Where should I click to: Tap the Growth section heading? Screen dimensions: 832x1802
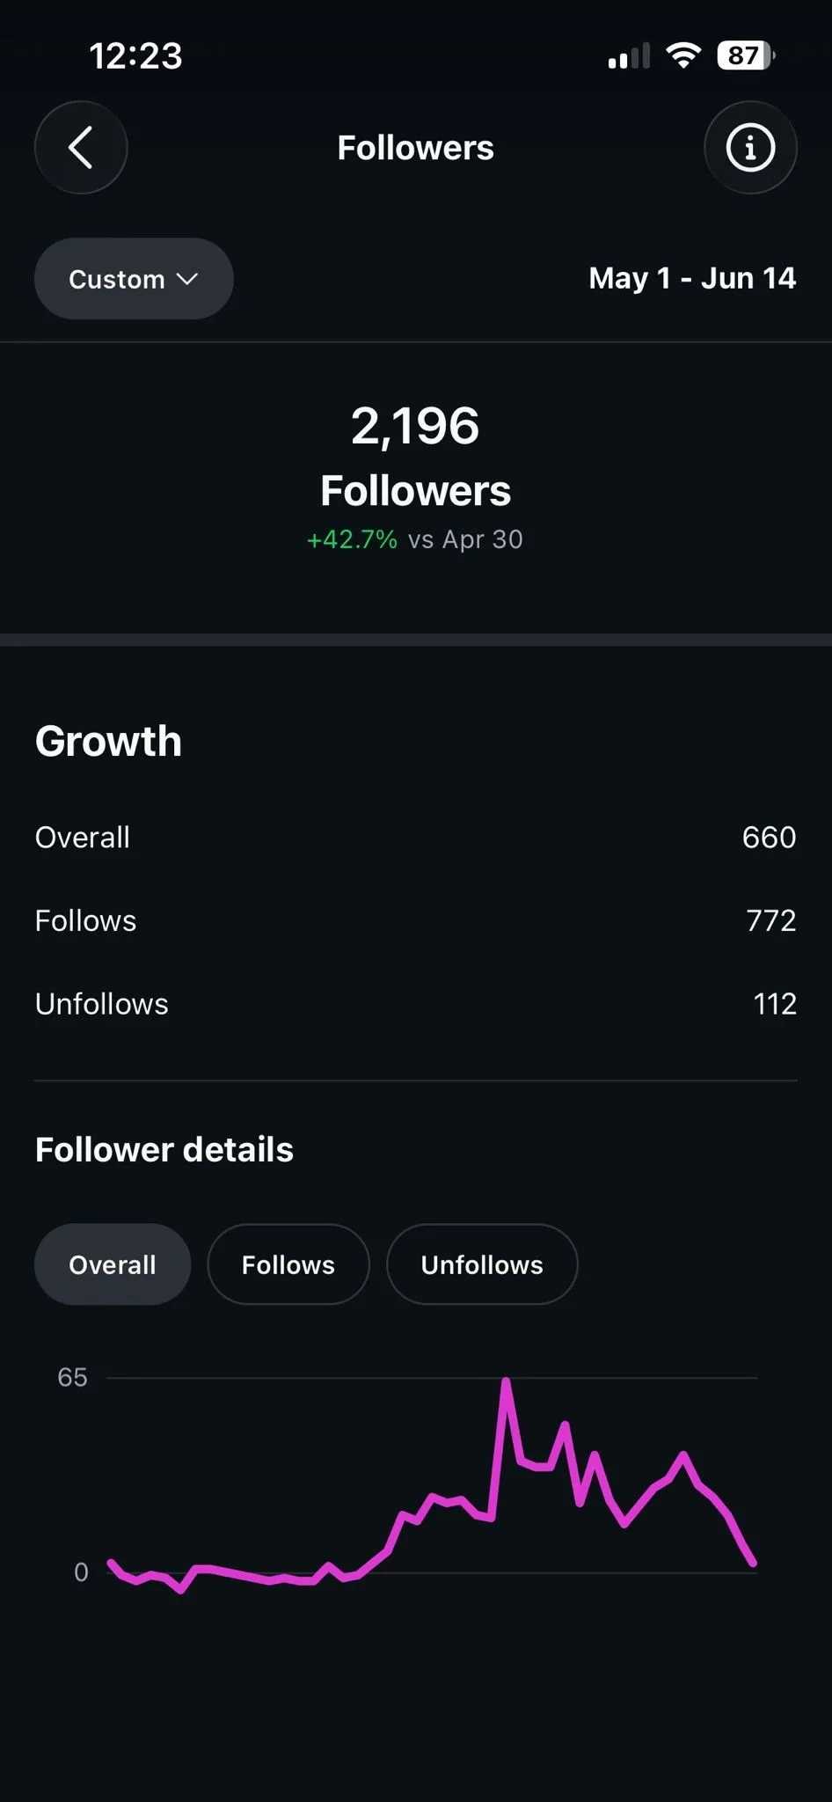[x=108, y=741]
